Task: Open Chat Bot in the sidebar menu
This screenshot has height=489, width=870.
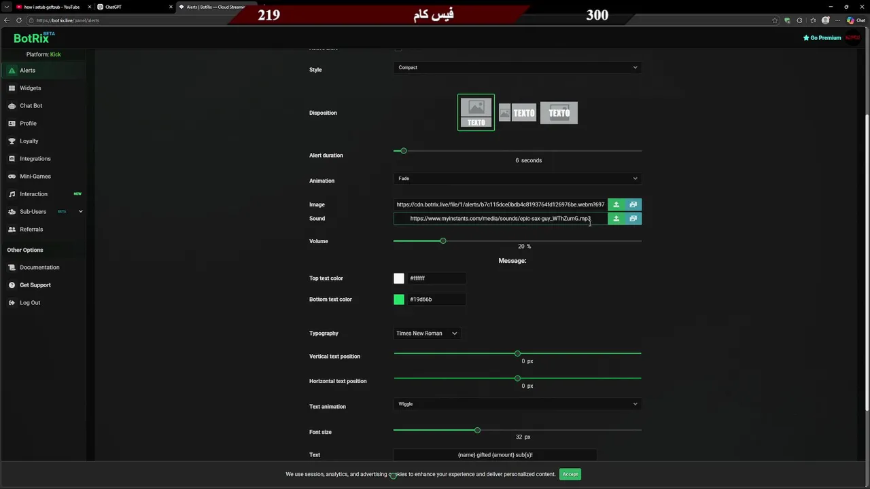Action: [43, 106]
